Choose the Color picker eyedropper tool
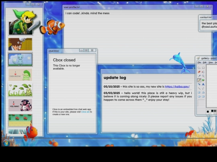Screen dimensions: 217x162 click(x=199, y=76)
